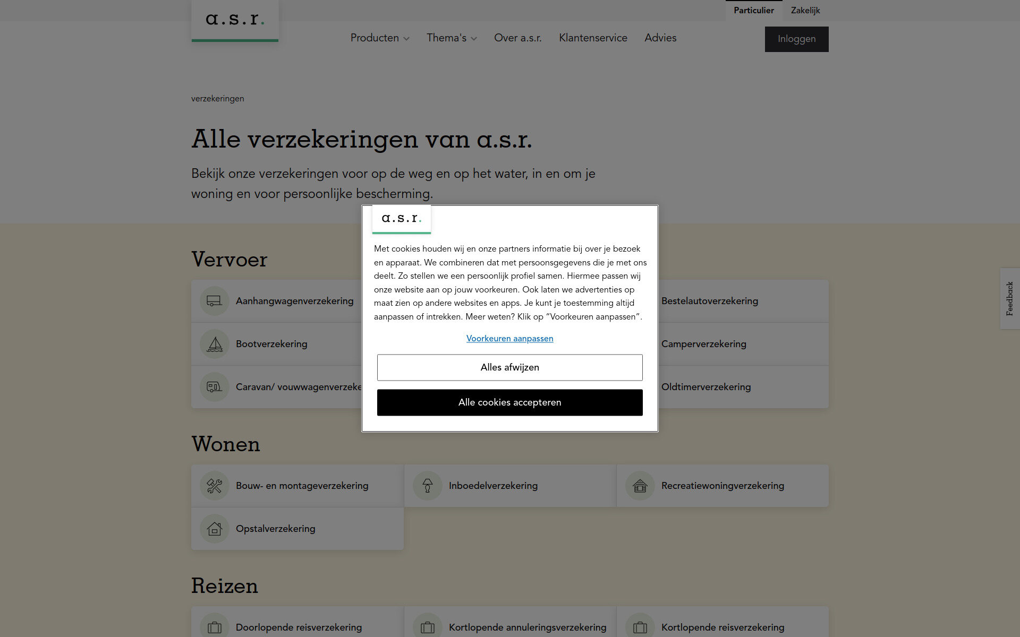Open Aanhangwagenverzekering
The height and width of the screenshot is (637, 1020).
[x=276, y=301]
